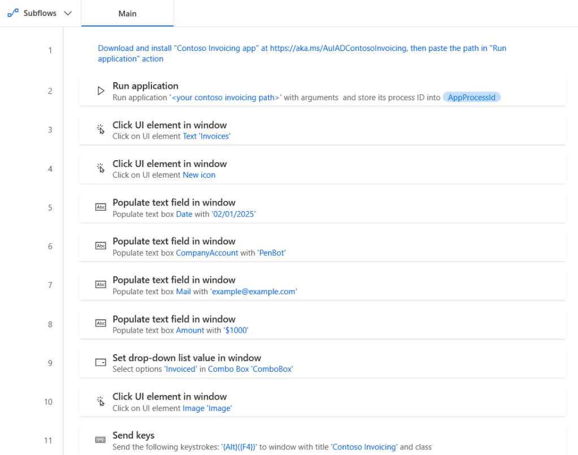
Task: Click the cursor icon for the New icon action
Action: pyautogui.click(x=101, y=168)
